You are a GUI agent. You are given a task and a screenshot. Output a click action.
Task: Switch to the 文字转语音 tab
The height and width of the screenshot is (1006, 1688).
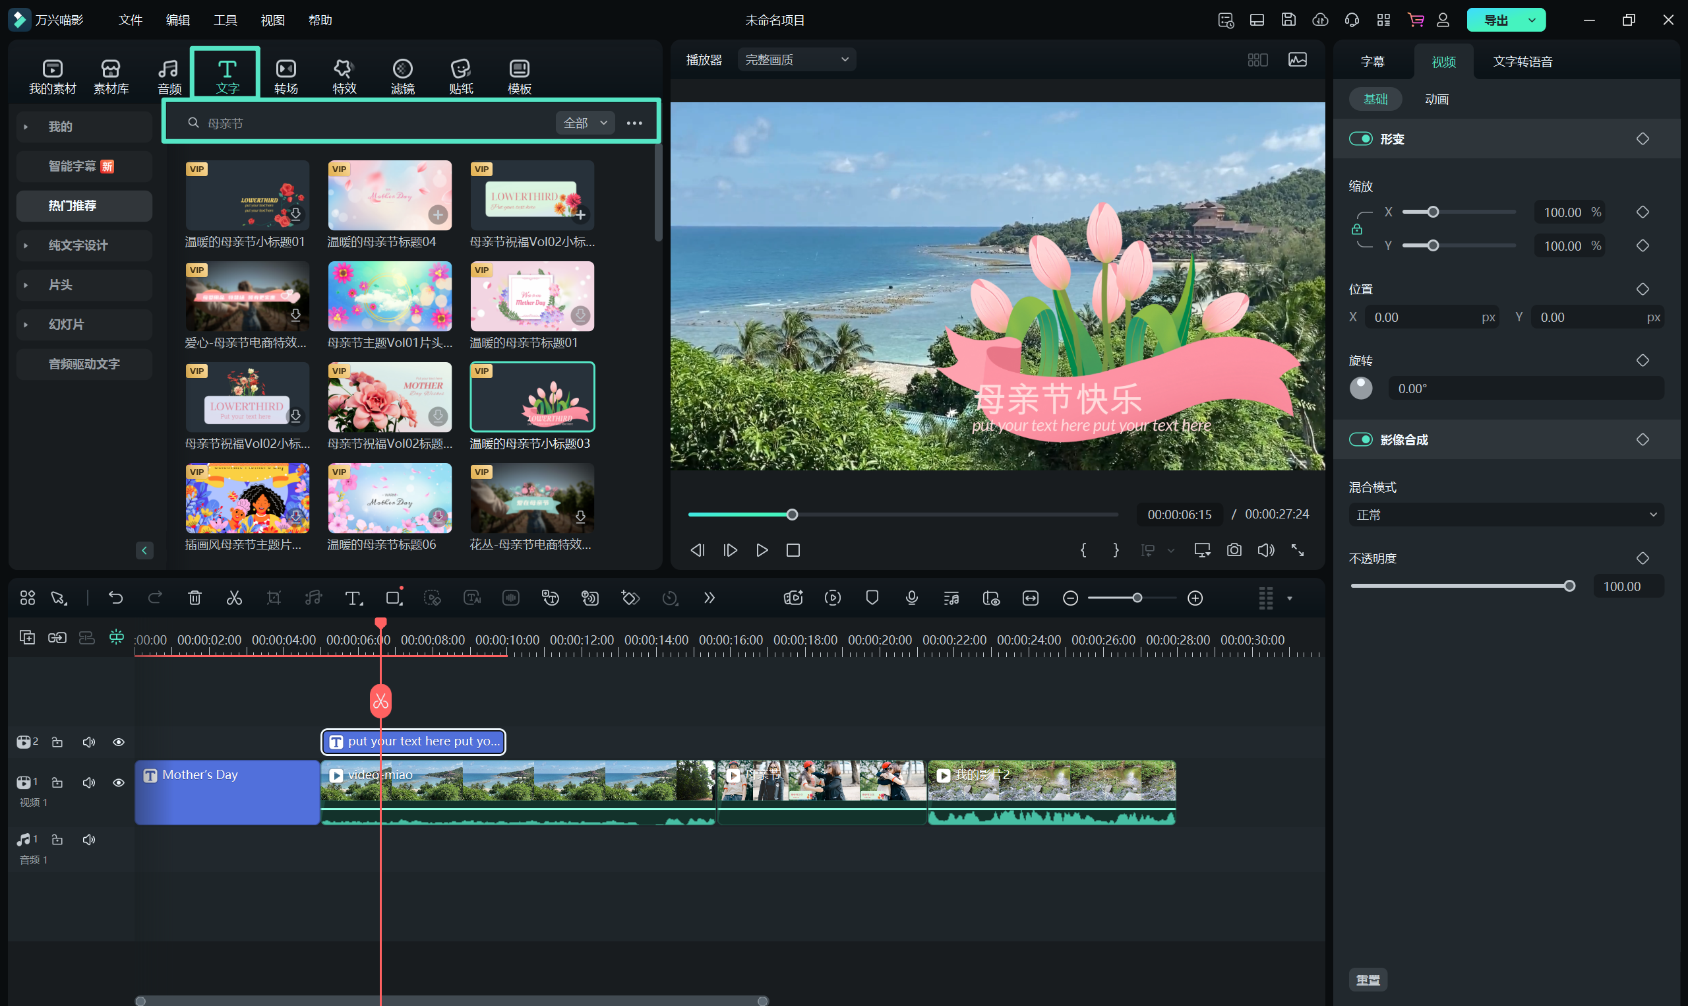1522,62
